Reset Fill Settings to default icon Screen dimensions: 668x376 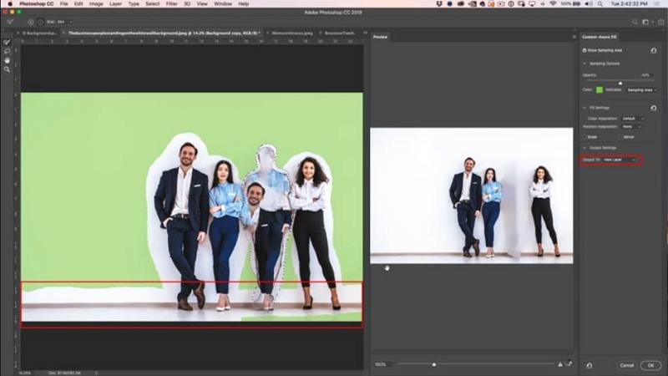tap(654, 108)
